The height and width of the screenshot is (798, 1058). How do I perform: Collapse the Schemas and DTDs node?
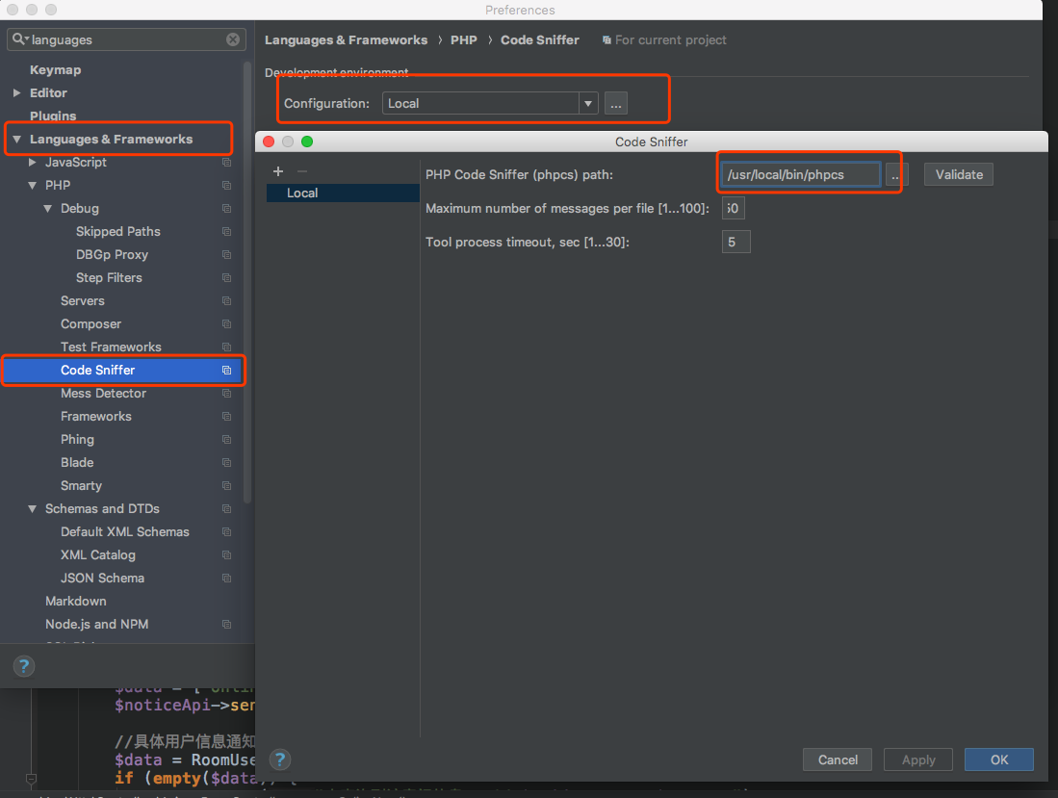point(33,508)
